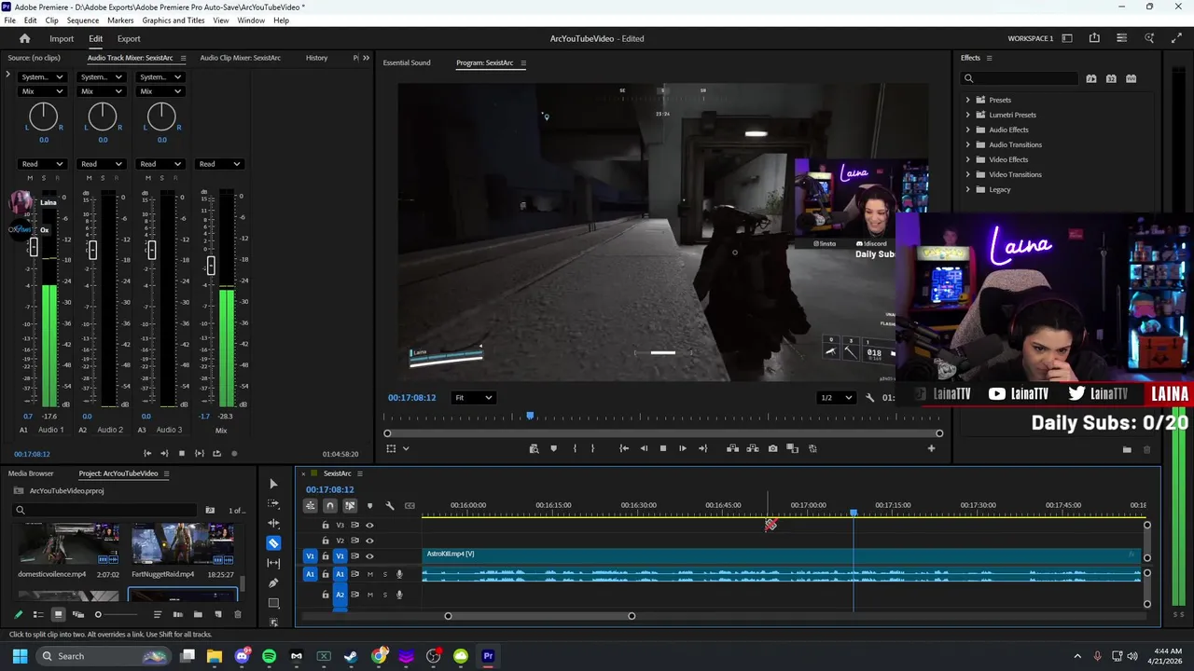
Task: Stop playback in the Program monitor
Action: coord(663,448)
